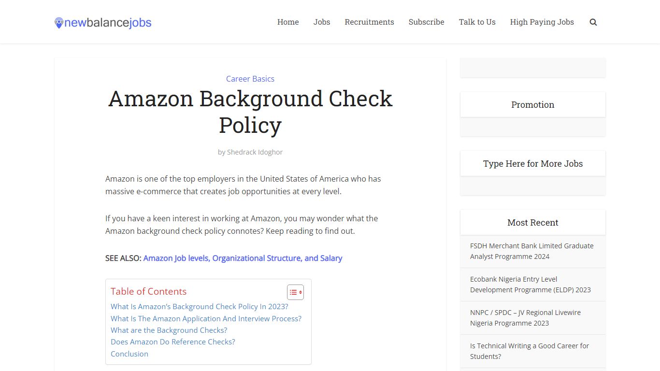660x371 pixels.
Task: Jump to What Is Amazon's Background Check Policy In 2023?
Action: tap(200, 307)
